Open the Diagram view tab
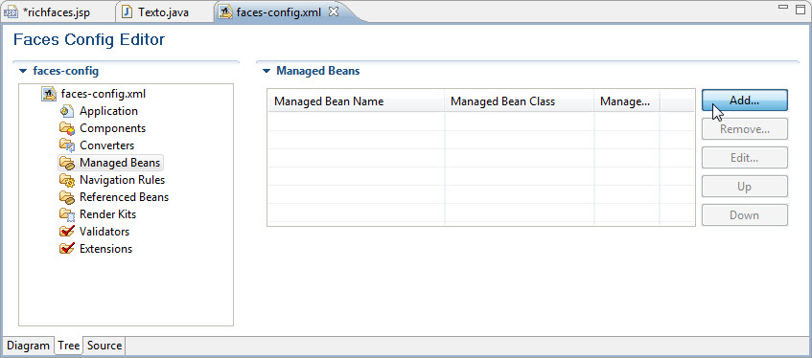This screenshot has width=812, height=358. click(x=29, y=346)
